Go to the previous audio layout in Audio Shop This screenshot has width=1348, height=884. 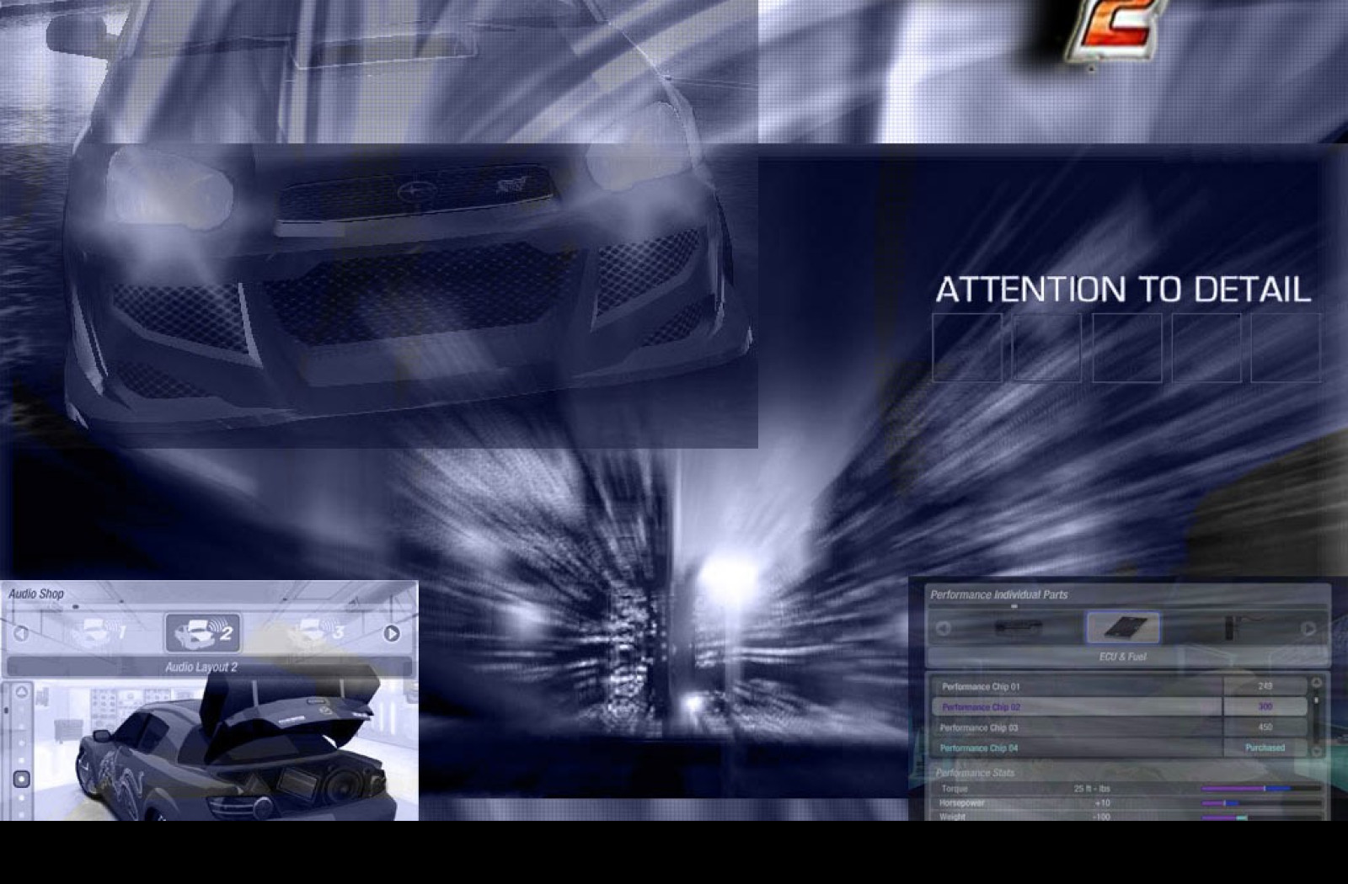pyautogui.click(x=21, y=632)
